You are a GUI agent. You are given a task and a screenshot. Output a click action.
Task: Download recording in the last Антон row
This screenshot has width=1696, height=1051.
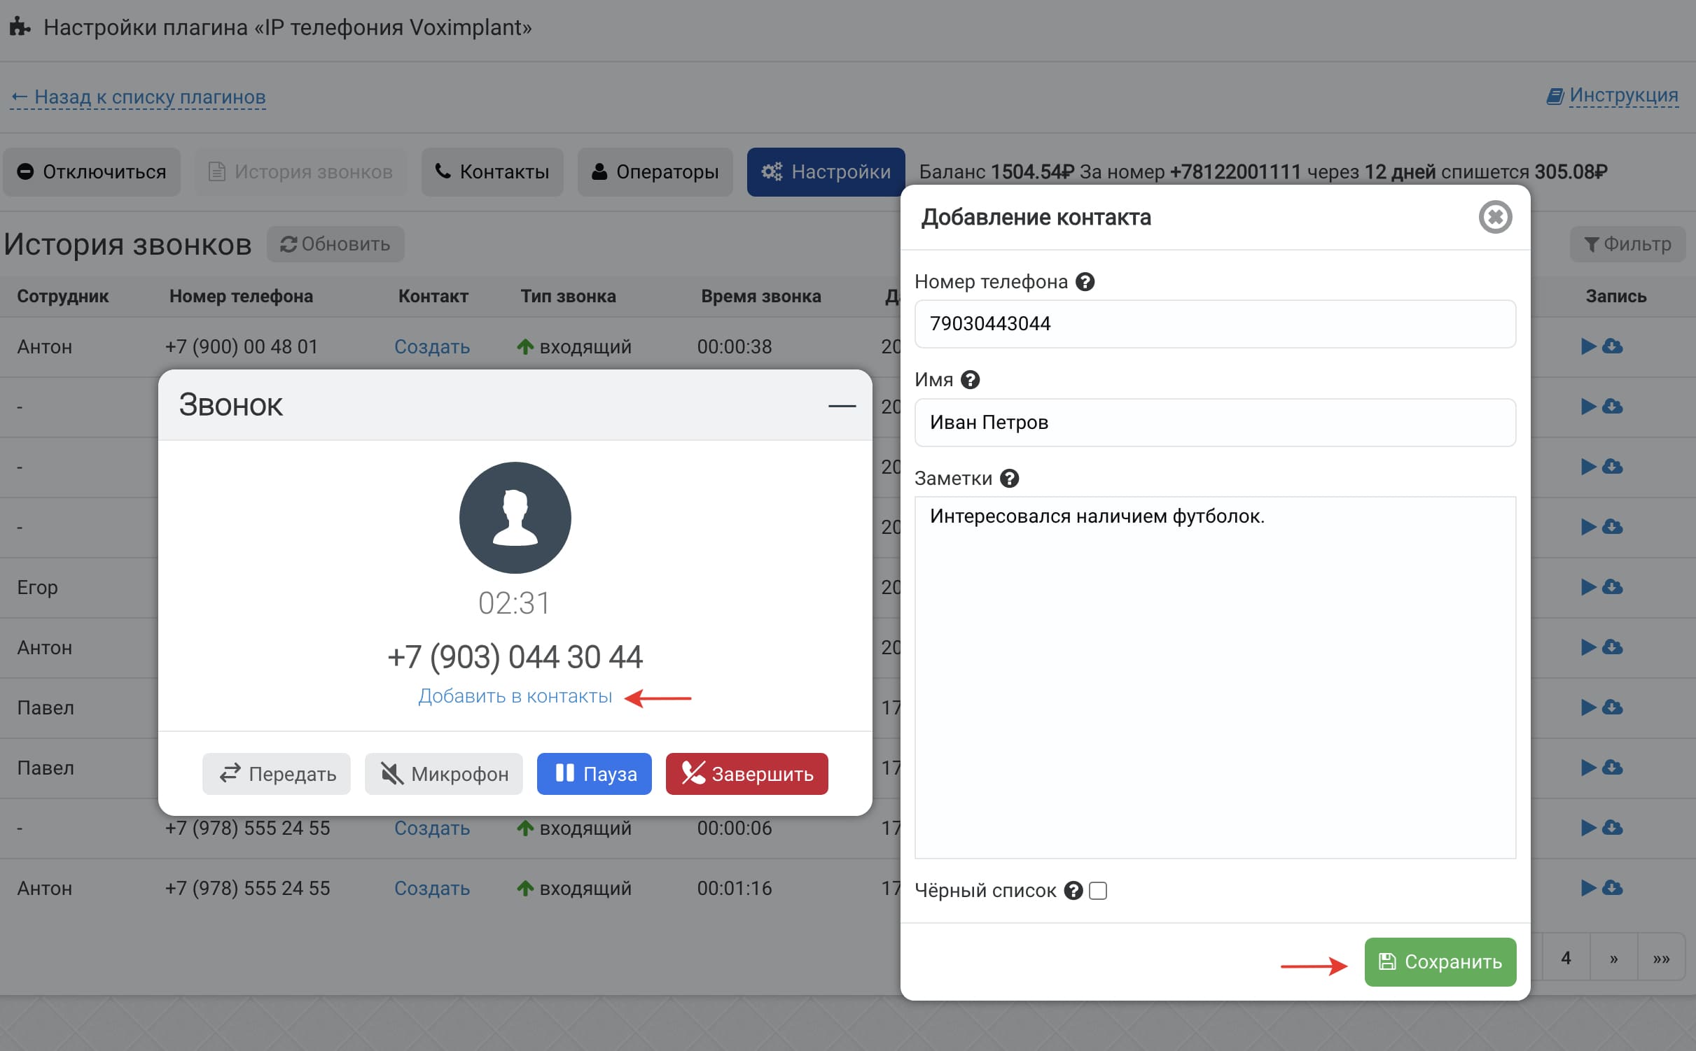(1612, 888)
